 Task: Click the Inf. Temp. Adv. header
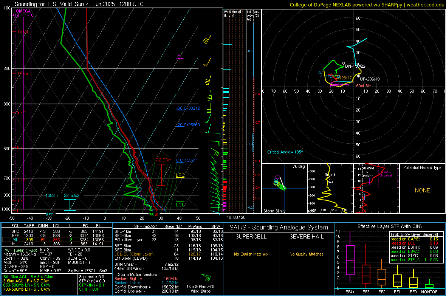click(253, 15)
